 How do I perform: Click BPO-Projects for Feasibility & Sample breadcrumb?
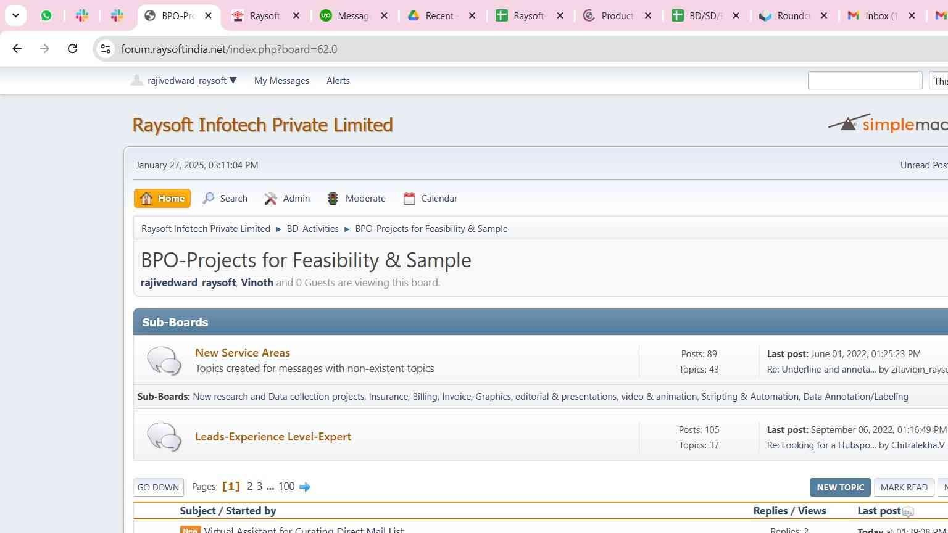click(x=431, y=229)
